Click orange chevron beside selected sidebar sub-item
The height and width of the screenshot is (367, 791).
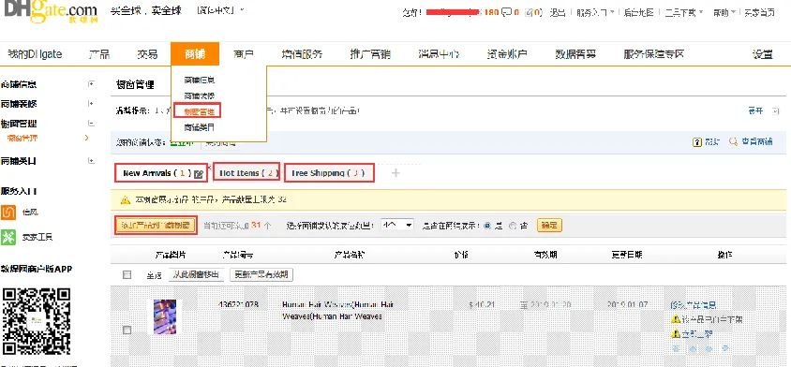coord(87,138)
